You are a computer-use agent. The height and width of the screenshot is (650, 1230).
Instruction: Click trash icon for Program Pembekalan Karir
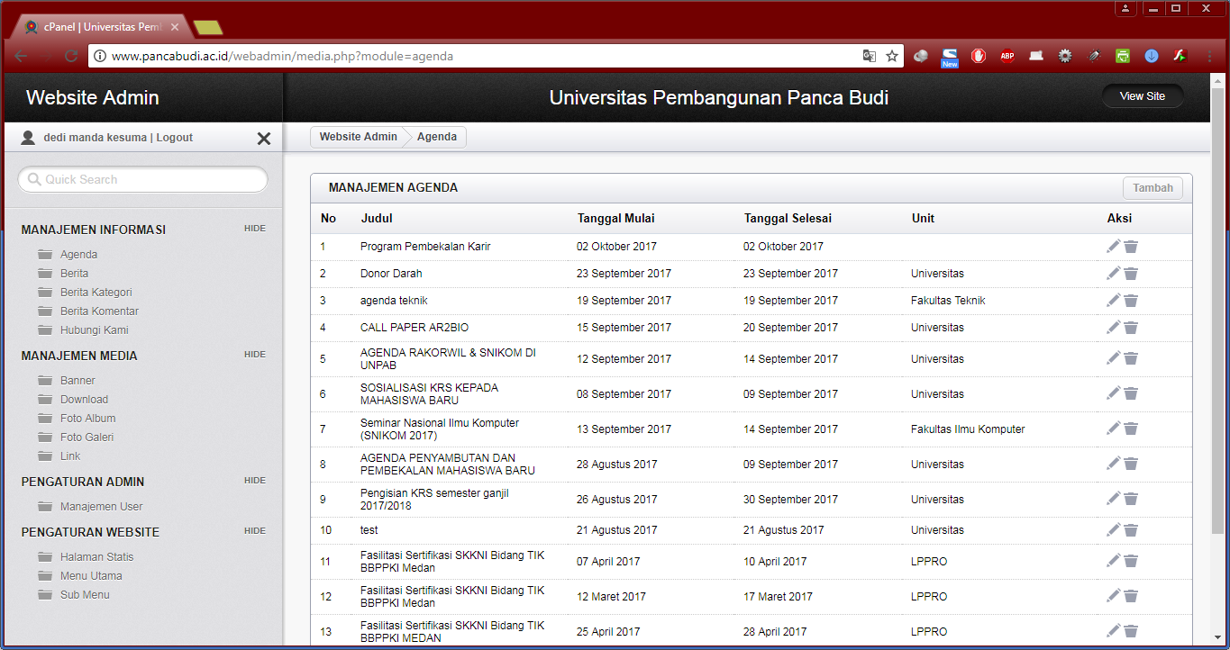tap(1131, 247)
